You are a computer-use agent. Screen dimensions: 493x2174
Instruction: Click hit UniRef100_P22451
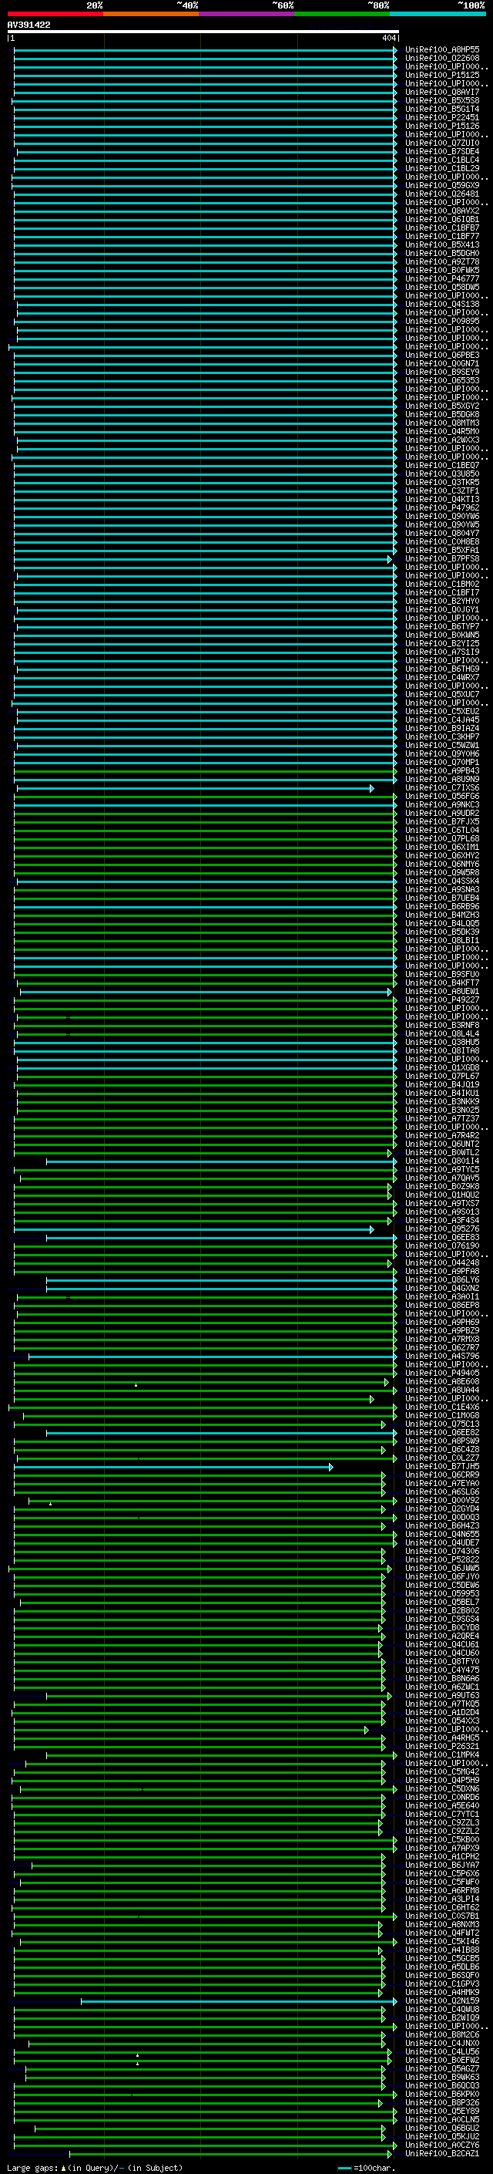click(442, 117)
